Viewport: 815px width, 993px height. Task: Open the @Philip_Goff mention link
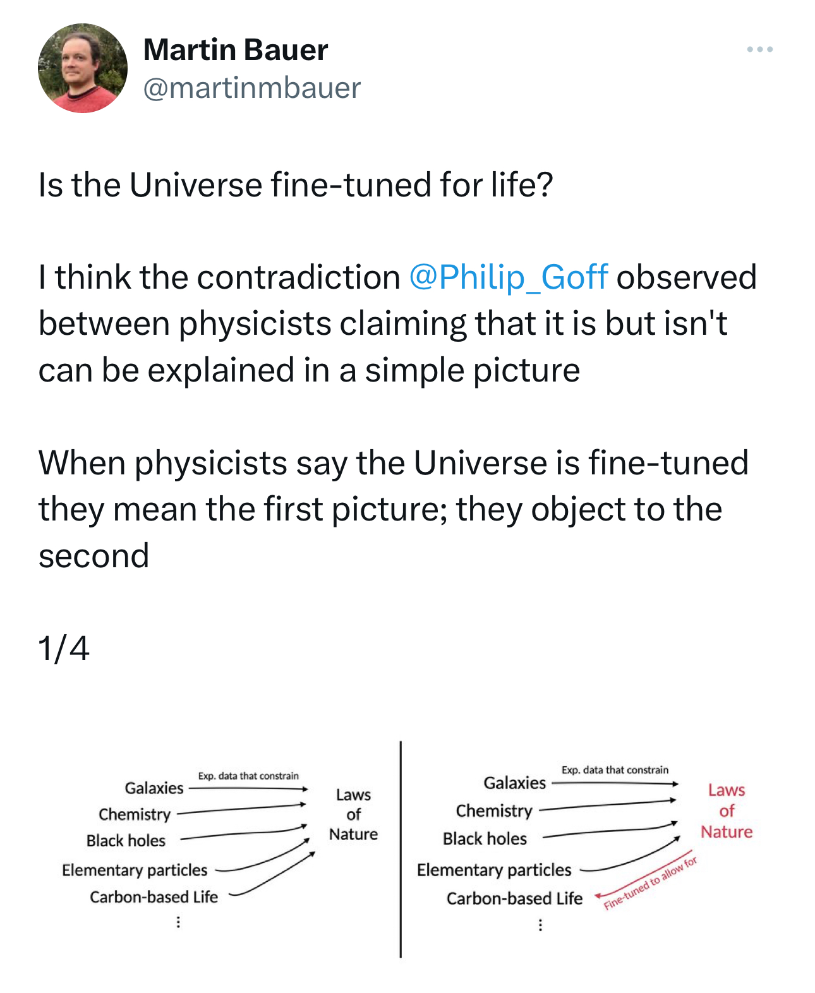[x=508, y=277]
